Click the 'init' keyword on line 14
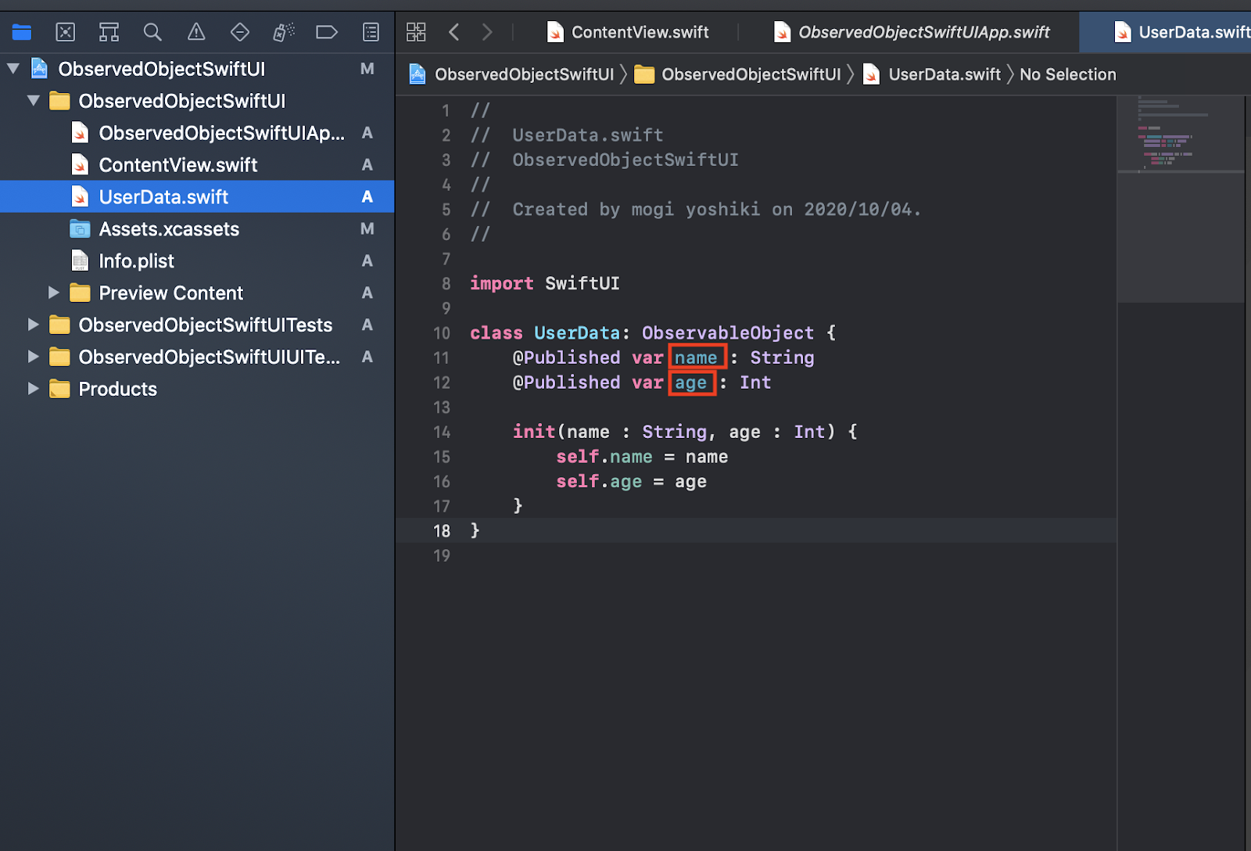Image resolution: width=1251 pixels, height=851 pixels. [534, 432]
